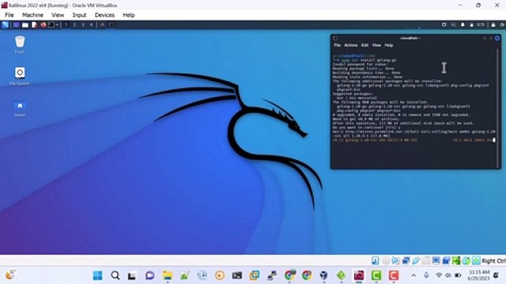506x284 pixels.
Task: Open Windows Task View
Action: (132, 275)
